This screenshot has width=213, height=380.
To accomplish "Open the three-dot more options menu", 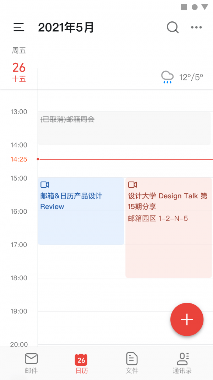I will click(196, 27).
